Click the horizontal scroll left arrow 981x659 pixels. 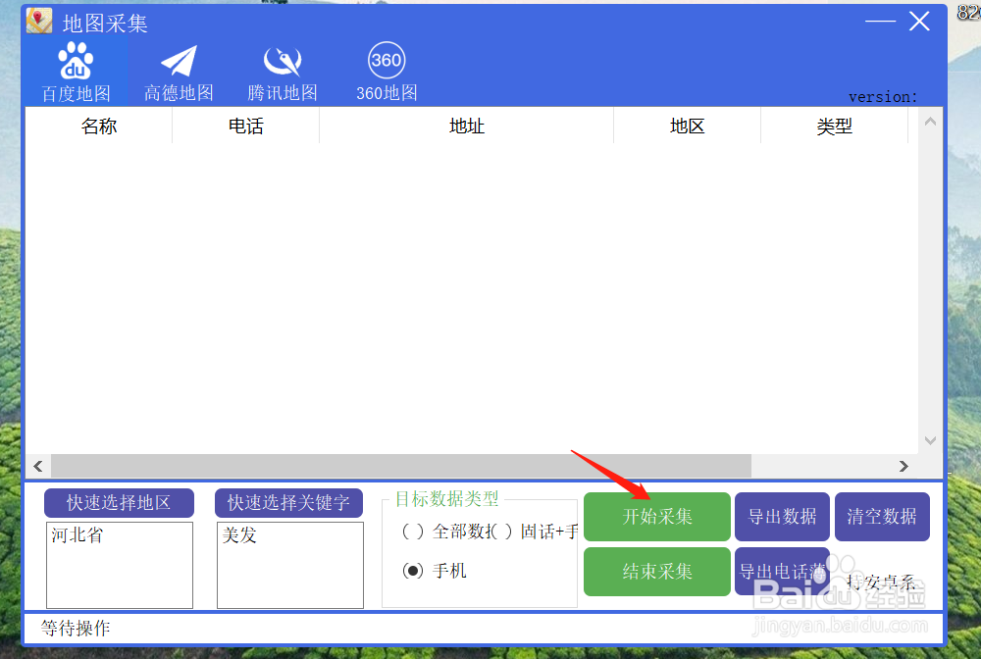[x=38, y=467]
